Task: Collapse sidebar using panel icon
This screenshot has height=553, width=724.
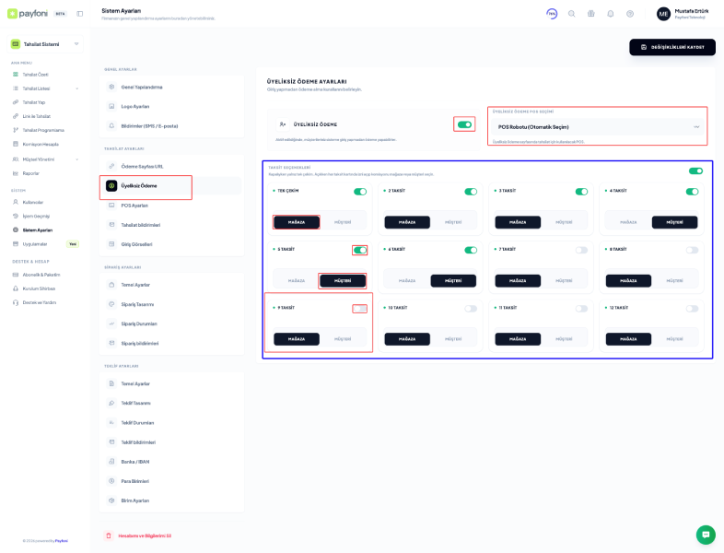Action: coord(80,14)
